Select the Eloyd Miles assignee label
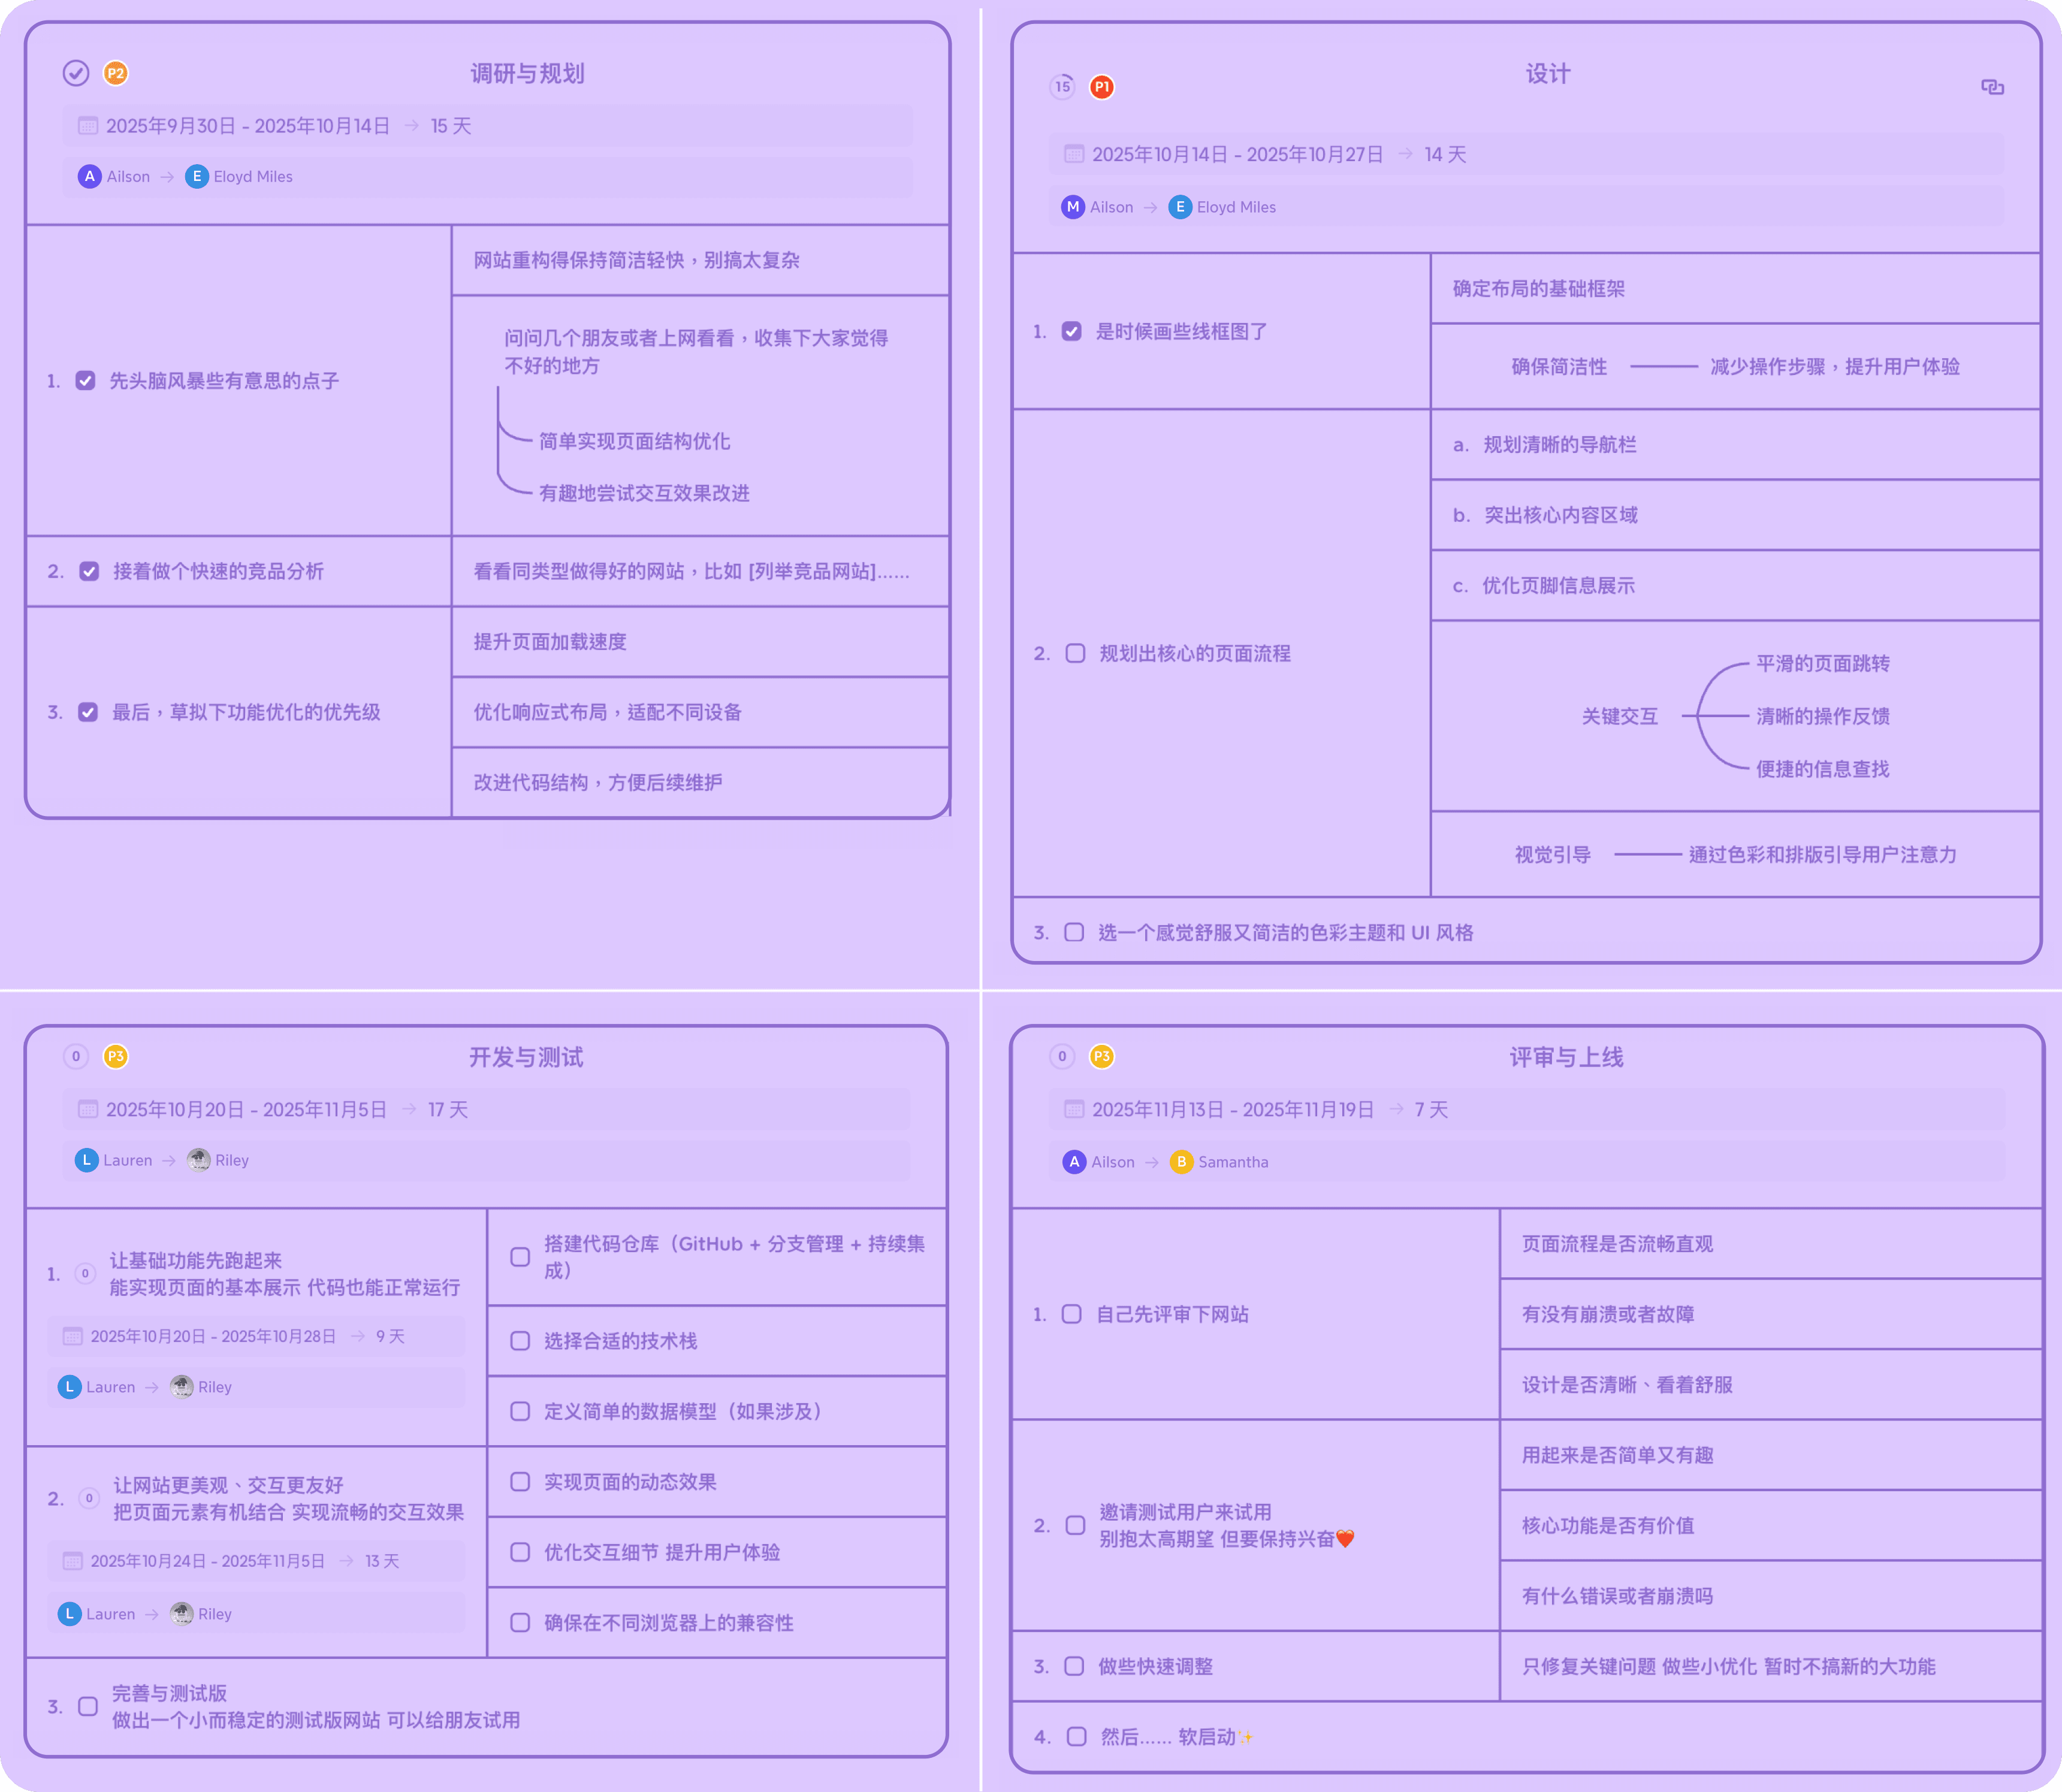The height and width of the screenshot is (1792, 2062). pos(252,176)
